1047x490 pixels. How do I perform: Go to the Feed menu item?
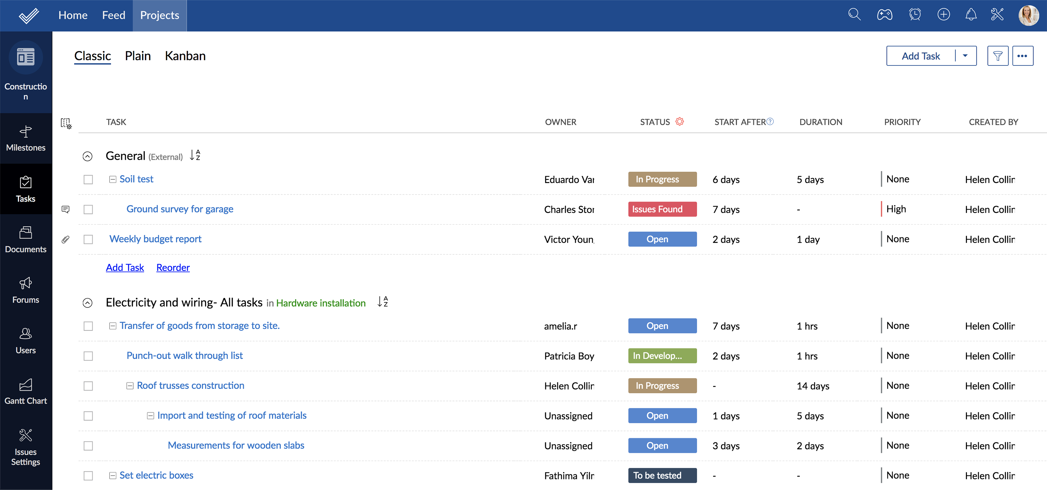pos(113,16)
